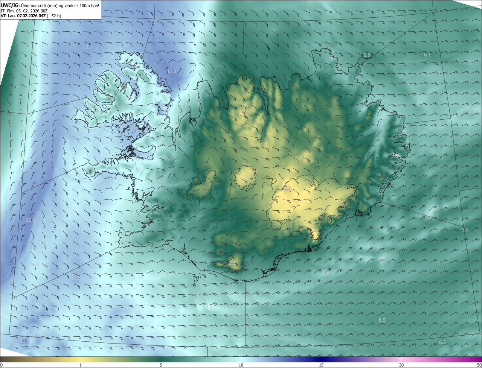Click the 10.4 value label on the map

tap(38, 265)
